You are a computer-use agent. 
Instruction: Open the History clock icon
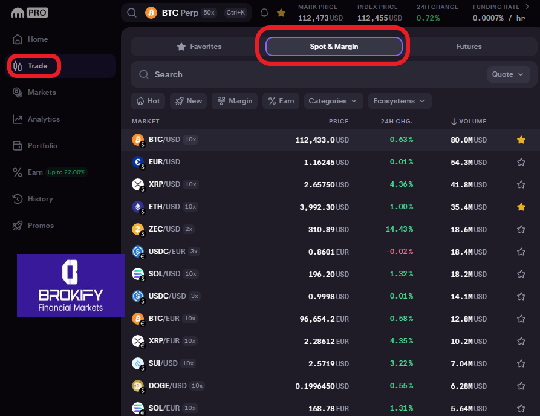17,199
